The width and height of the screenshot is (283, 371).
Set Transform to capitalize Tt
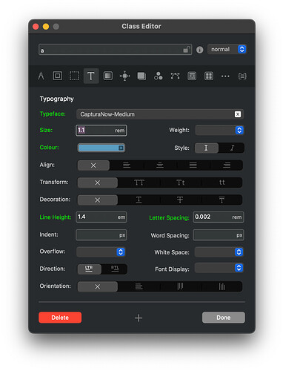(x=181, y=183)
